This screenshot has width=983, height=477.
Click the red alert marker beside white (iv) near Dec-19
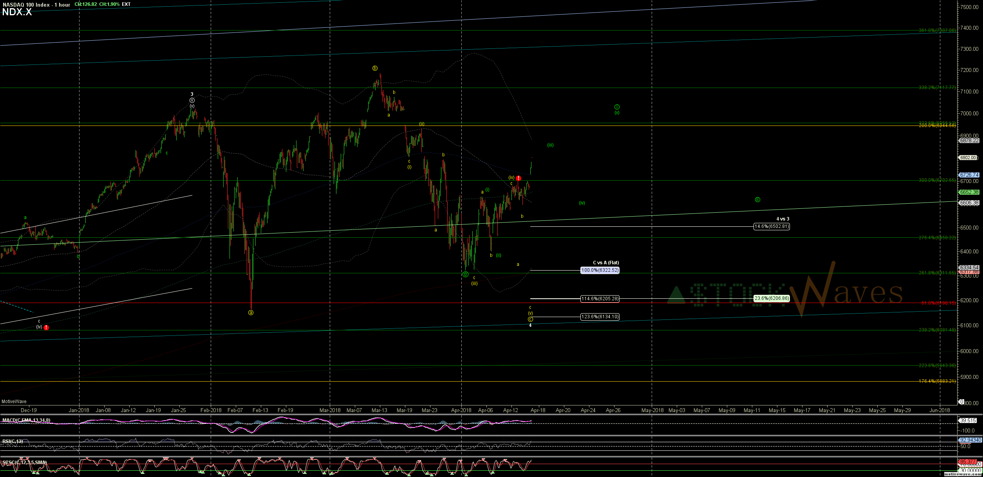46,328
